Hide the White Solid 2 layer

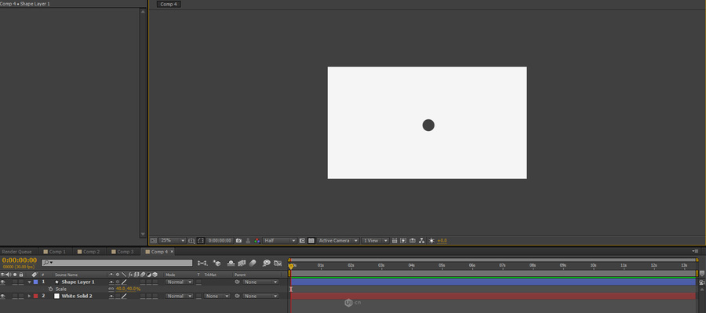pos(2,296)
